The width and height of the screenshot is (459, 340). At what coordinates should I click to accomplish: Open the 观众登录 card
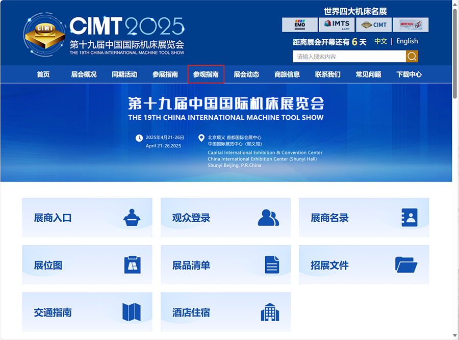(x=226, y=217)
